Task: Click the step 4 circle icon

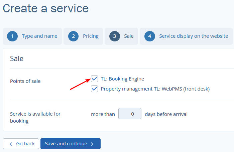Action: [150, 36]
